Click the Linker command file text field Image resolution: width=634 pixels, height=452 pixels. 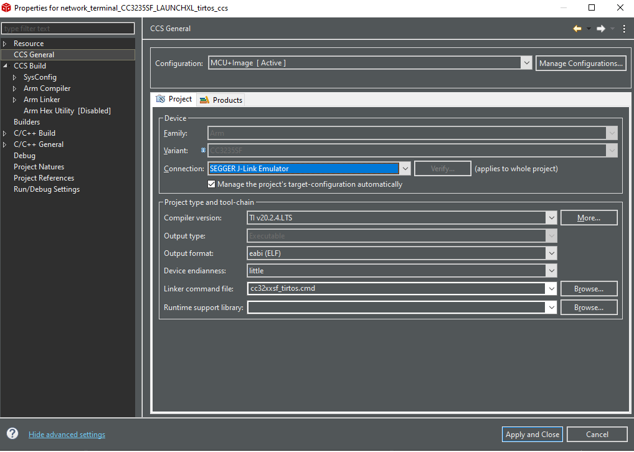pos(396,289)
